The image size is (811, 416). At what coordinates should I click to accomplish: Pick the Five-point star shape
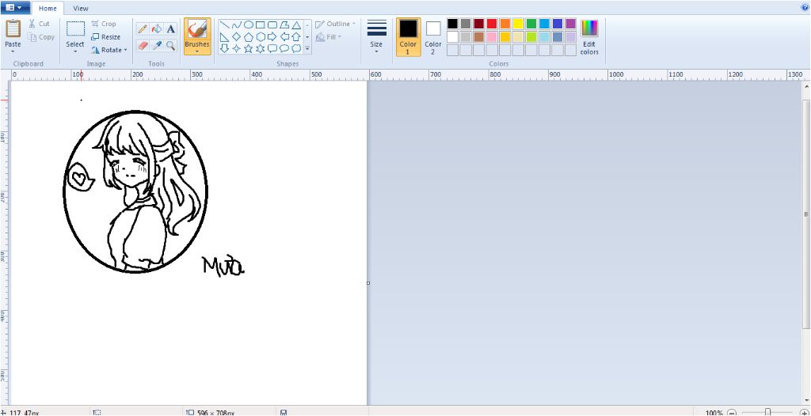pyautogui.click(x=248, y=48)
